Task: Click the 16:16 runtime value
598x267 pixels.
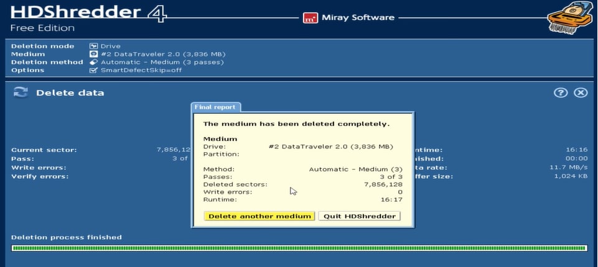Action: 577,150
